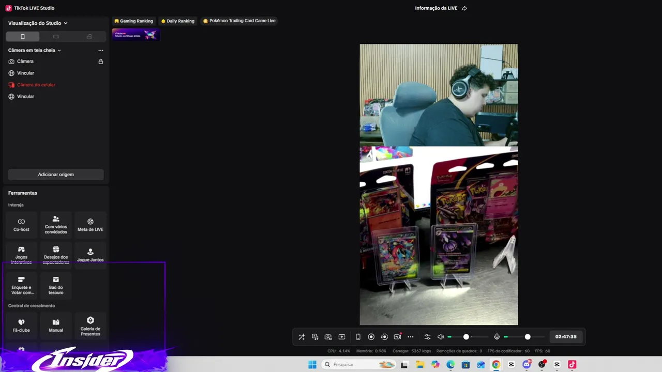Open the three-dot more options in bottom toolbar

(x=411, y=337)
